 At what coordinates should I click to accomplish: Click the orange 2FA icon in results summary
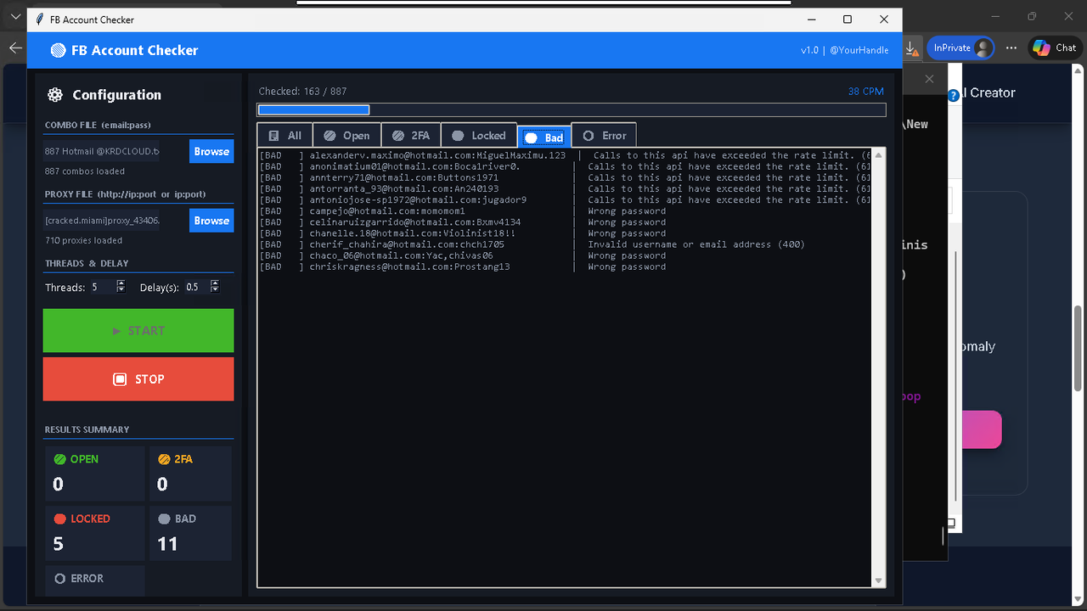164,459
